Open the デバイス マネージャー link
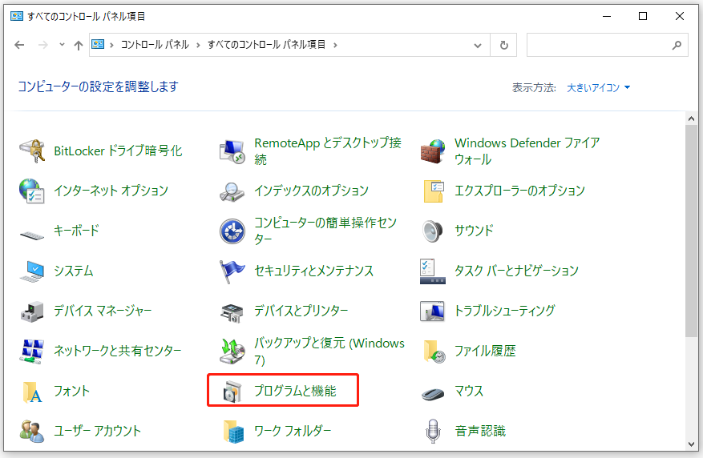The width and height of the screenshot is (703, 458). (x=103, y=311)
